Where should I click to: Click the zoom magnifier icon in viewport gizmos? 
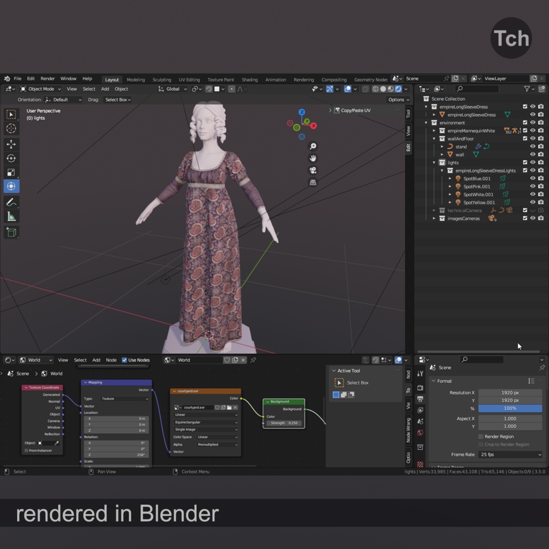tap(312, 145)
